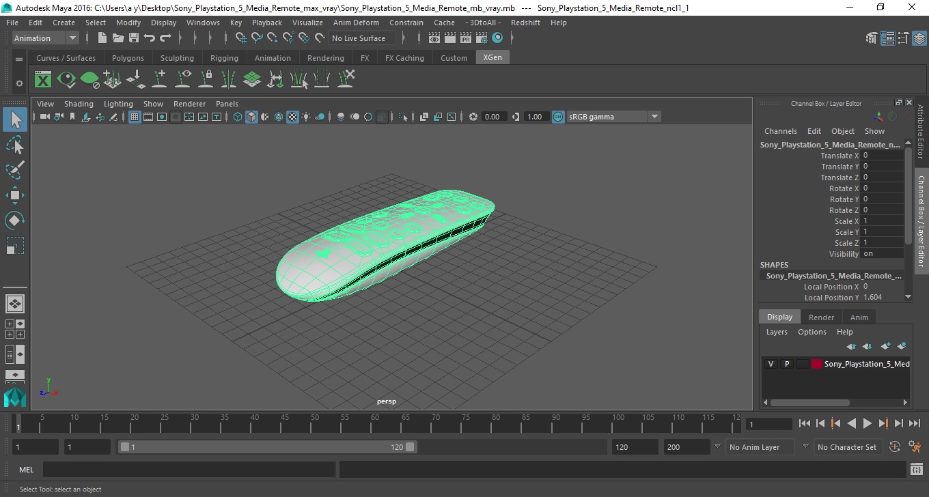Open the shelf menu dropdown icon
This screenshot has height=497, width=929.
pos(19,59)
